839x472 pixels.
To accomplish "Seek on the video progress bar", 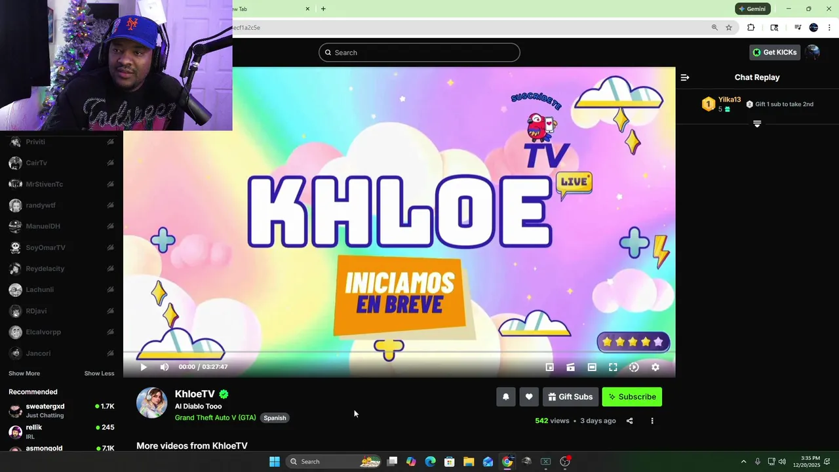I will tap(399, 353).
